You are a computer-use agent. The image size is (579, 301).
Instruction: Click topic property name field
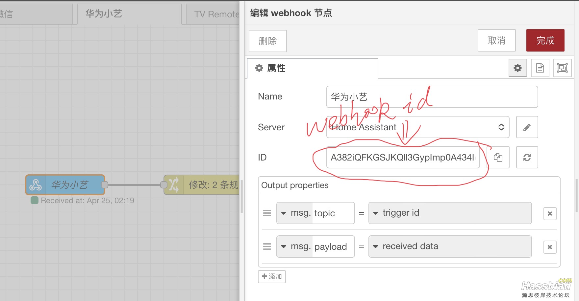click(333, 213)
